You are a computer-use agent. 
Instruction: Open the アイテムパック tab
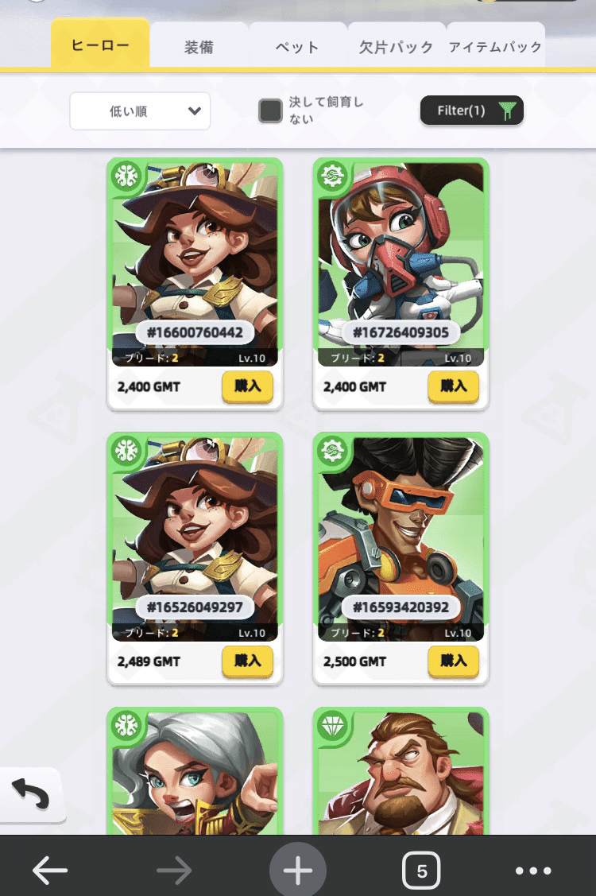pyautogui.click(x=495, y=47)
